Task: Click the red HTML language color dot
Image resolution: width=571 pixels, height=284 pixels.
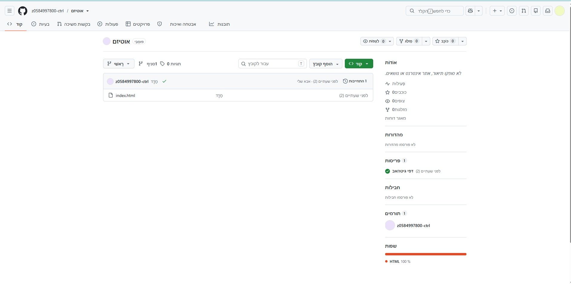Action: 386,261
